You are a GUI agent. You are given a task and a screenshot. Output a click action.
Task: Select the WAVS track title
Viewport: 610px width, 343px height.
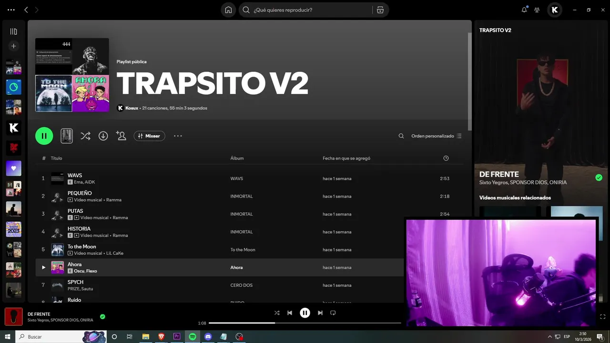pyautogui.click(x=75, y=175)
